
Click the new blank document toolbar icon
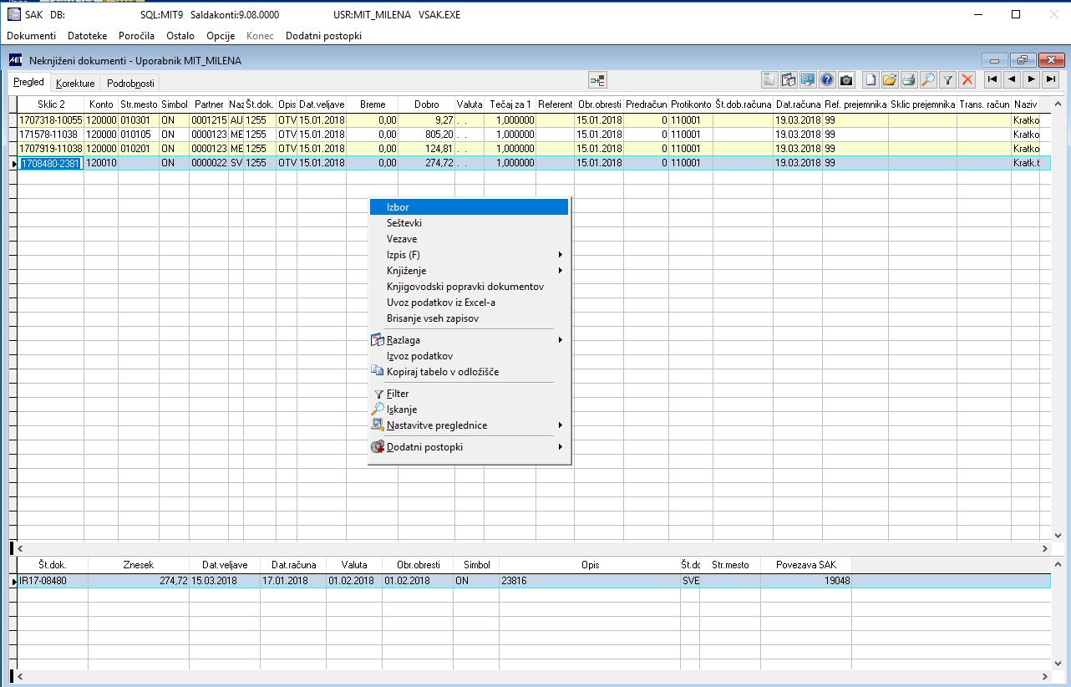pos(871,80)
